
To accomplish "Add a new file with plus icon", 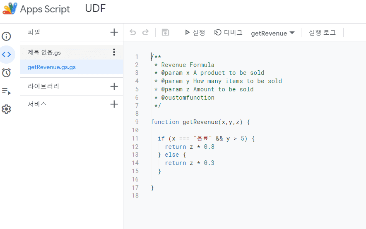I will pyautogui.click(x=114, y=32).
